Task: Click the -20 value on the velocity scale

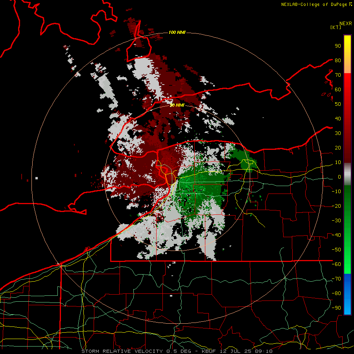Action: pyautogui.click(x=336, y=206)
